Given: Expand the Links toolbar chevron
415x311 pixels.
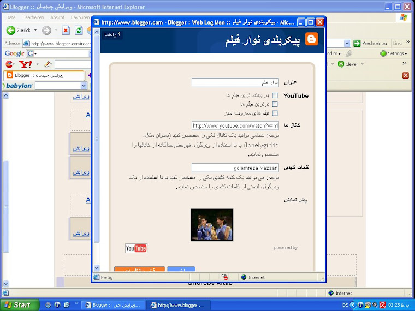Looking at the screenshot, I should point(408,42).
